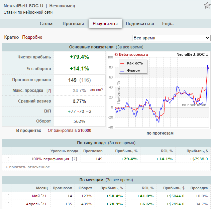Check the Май '21 row checkbox
This screenshot has width=211, height=209.
(x=7, y=196)
